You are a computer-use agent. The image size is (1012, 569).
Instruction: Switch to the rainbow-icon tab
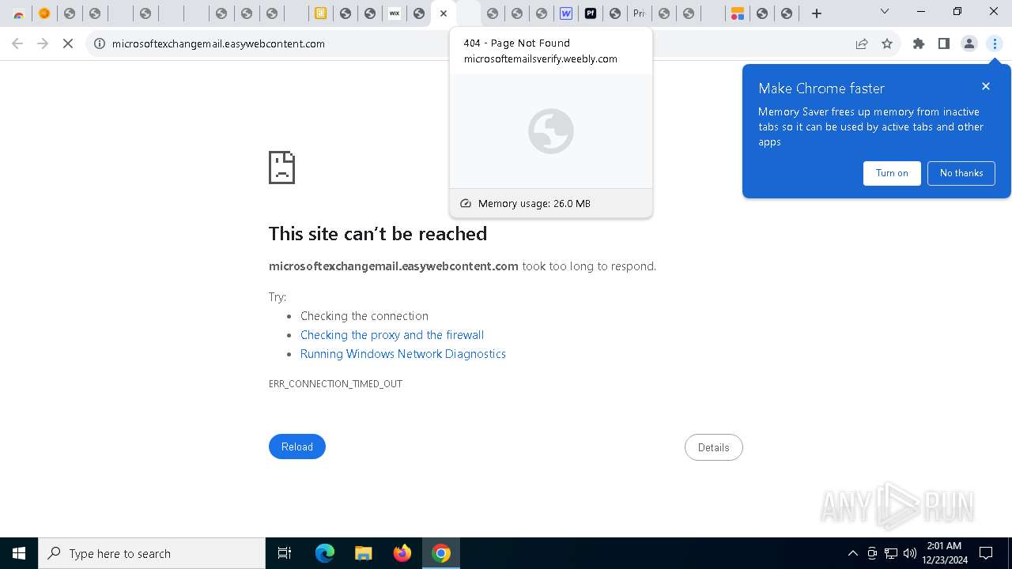pos(19,13)
